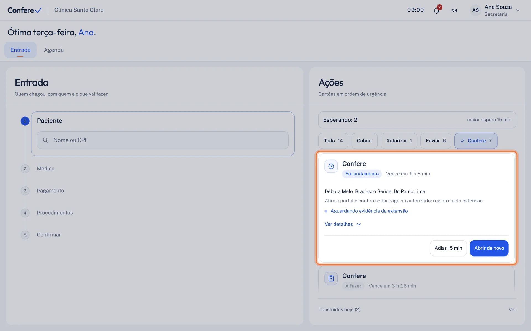This screenshot has width=531, height=331.
Task: Open the notifications bell with 7 alerts
Action: [x=437, y=10]
